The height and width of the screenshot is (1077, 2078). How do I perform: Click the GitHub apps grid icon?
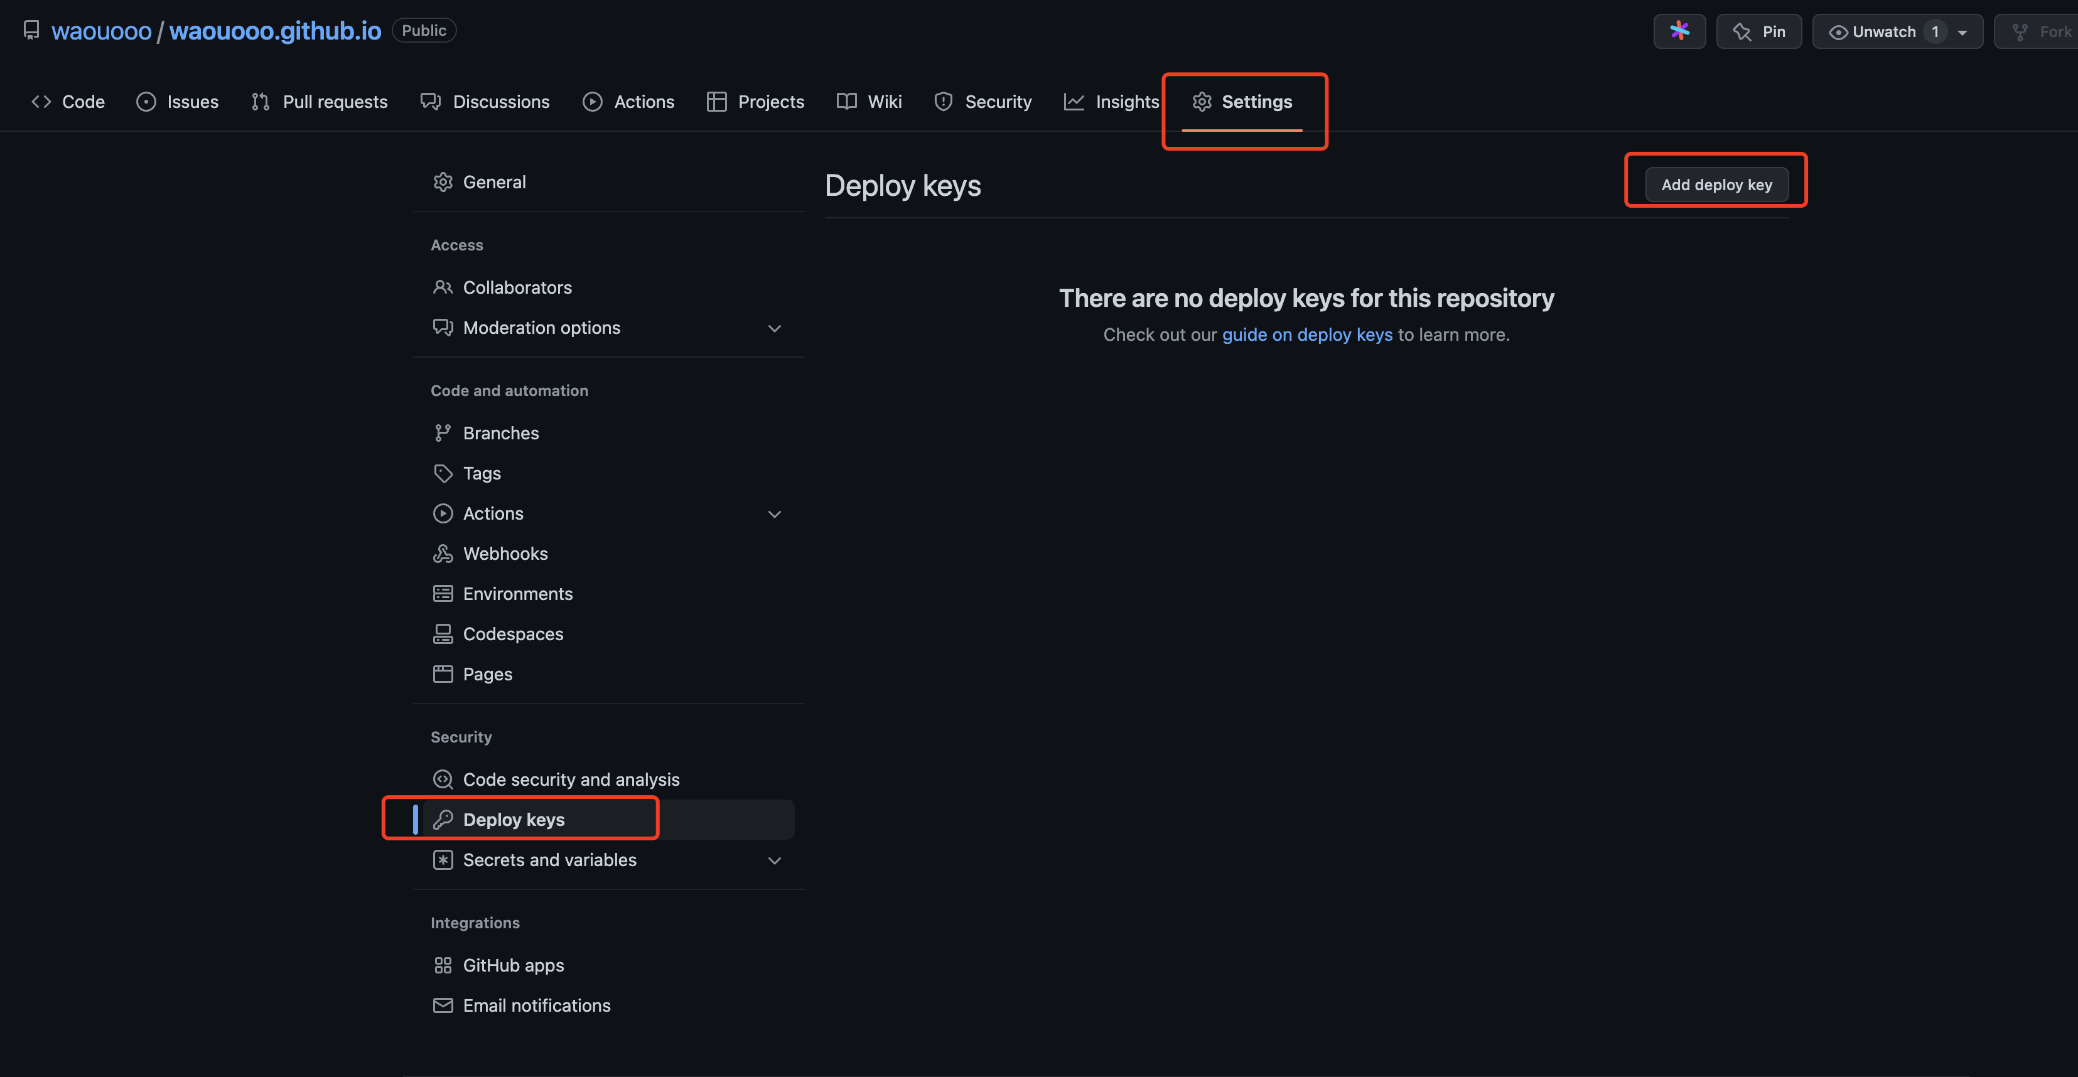click(443, 966)
